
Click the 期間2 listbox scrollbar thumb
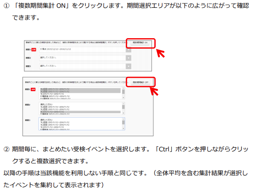(124, 107)
